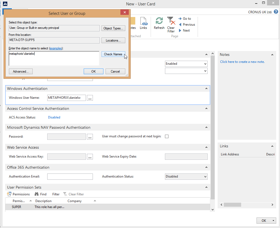The width and height of the screenshot is (280, 228).
Task: Click bottom OK button on User Card
Action: click(x=264, y=221)
